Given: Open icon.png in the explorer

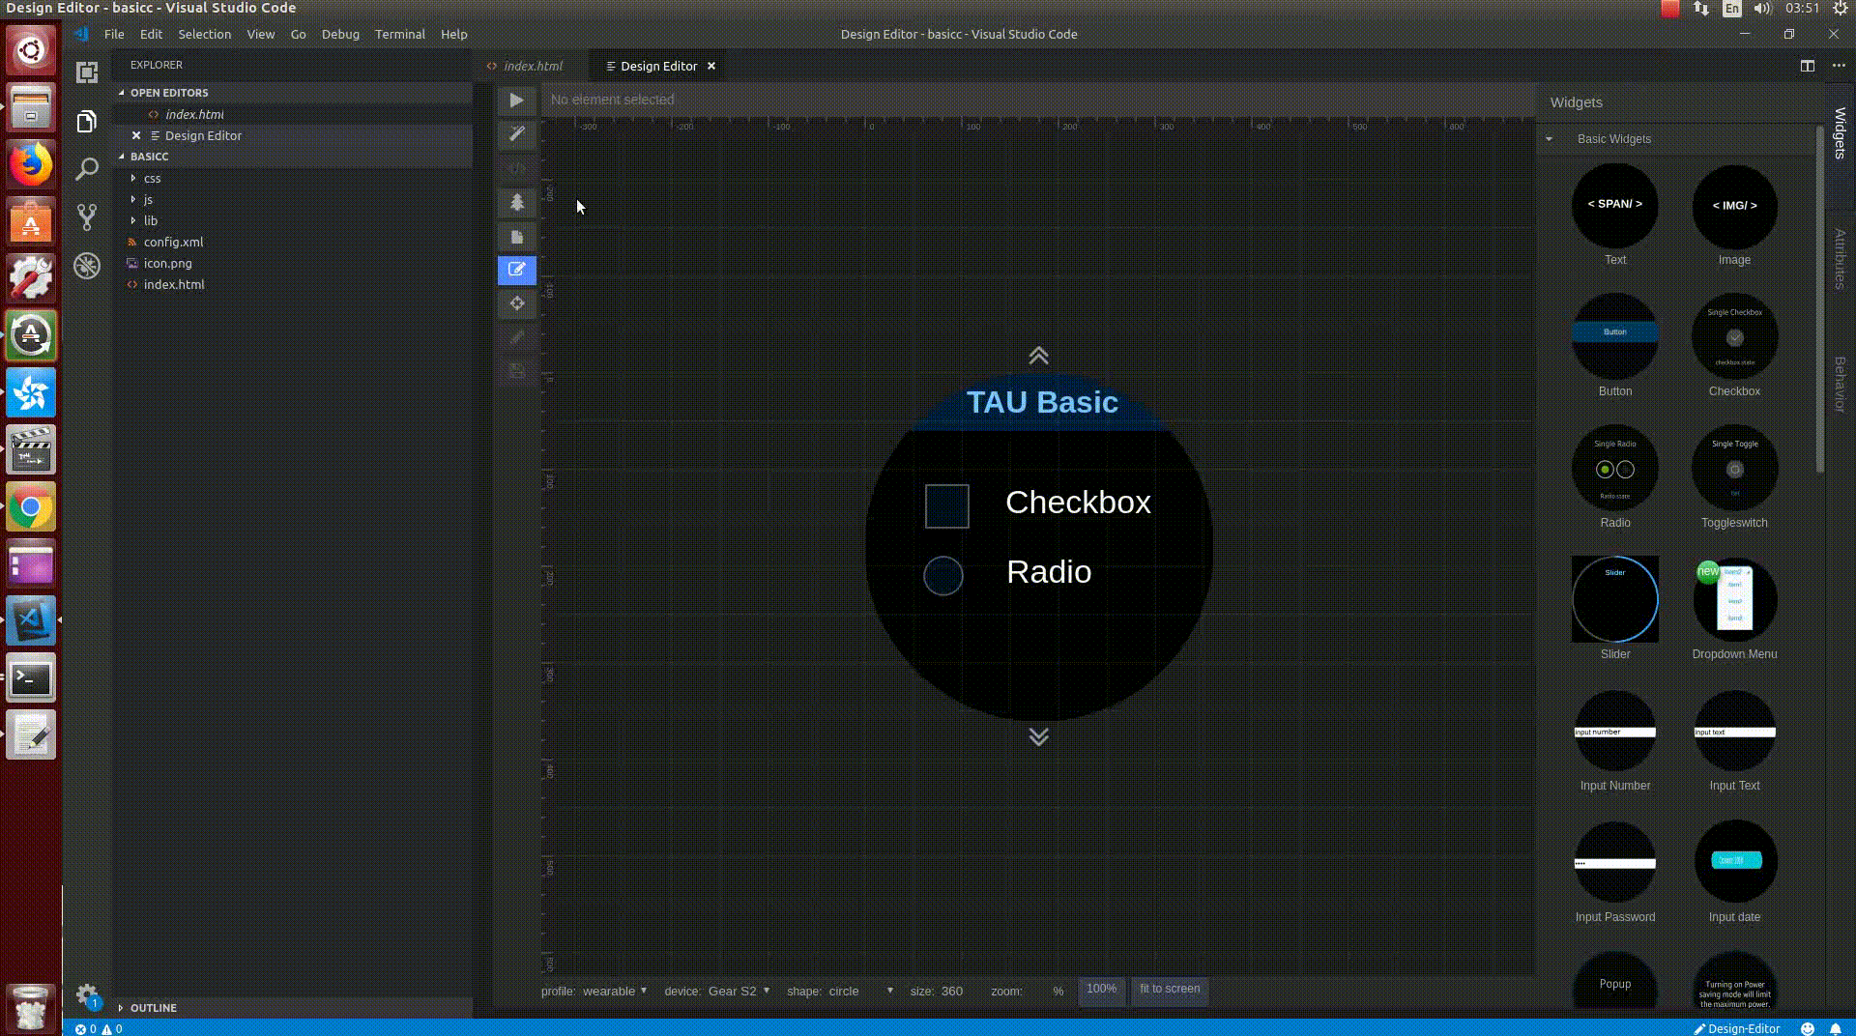Looking at the screenshot, I should point(167,263).
